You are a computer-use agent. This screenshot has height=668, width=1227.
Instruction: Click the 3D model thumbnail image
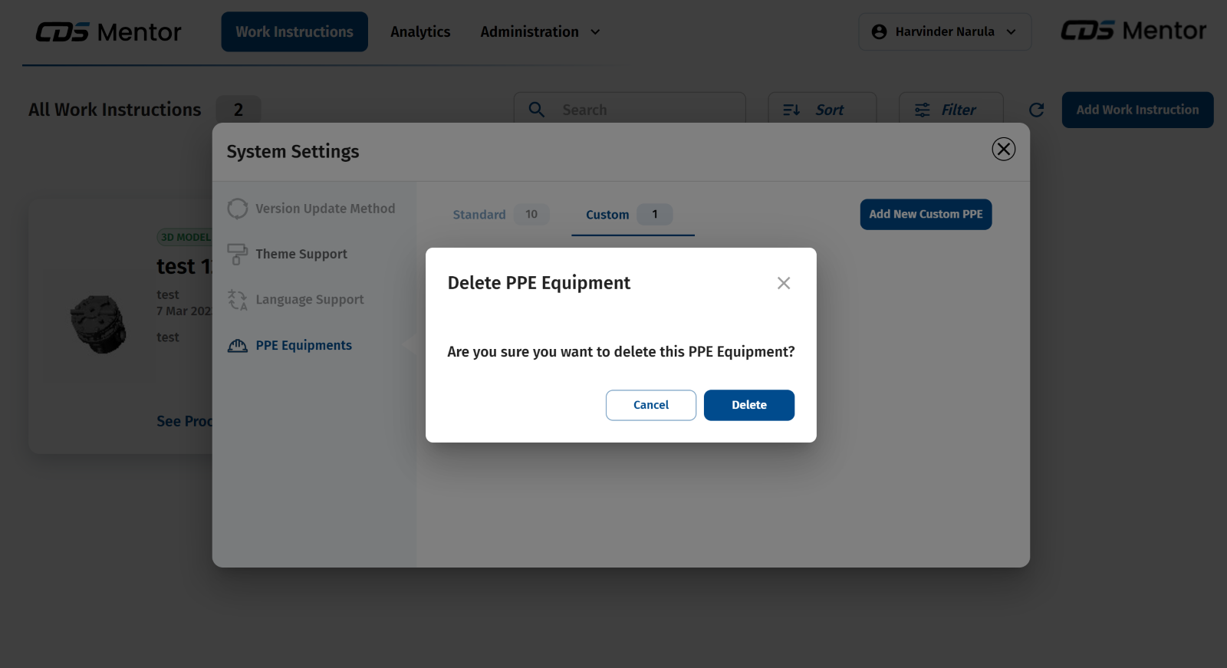point(98,324)
